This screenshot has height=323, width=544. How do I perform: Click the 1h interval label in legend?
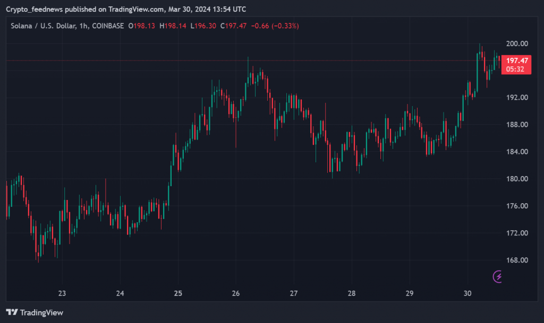(84, 26)
